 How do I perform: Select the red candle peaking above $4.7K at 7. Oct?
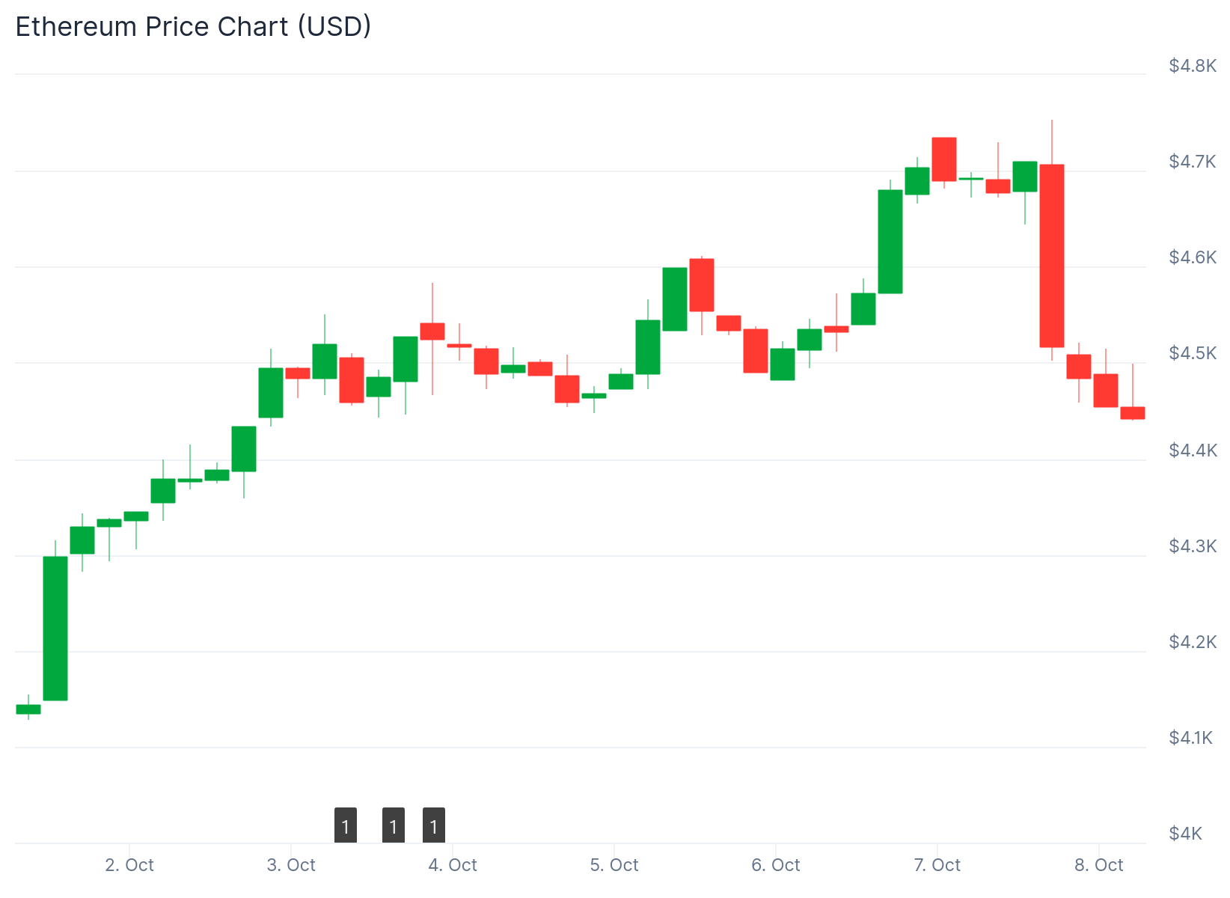coord(943,159)
